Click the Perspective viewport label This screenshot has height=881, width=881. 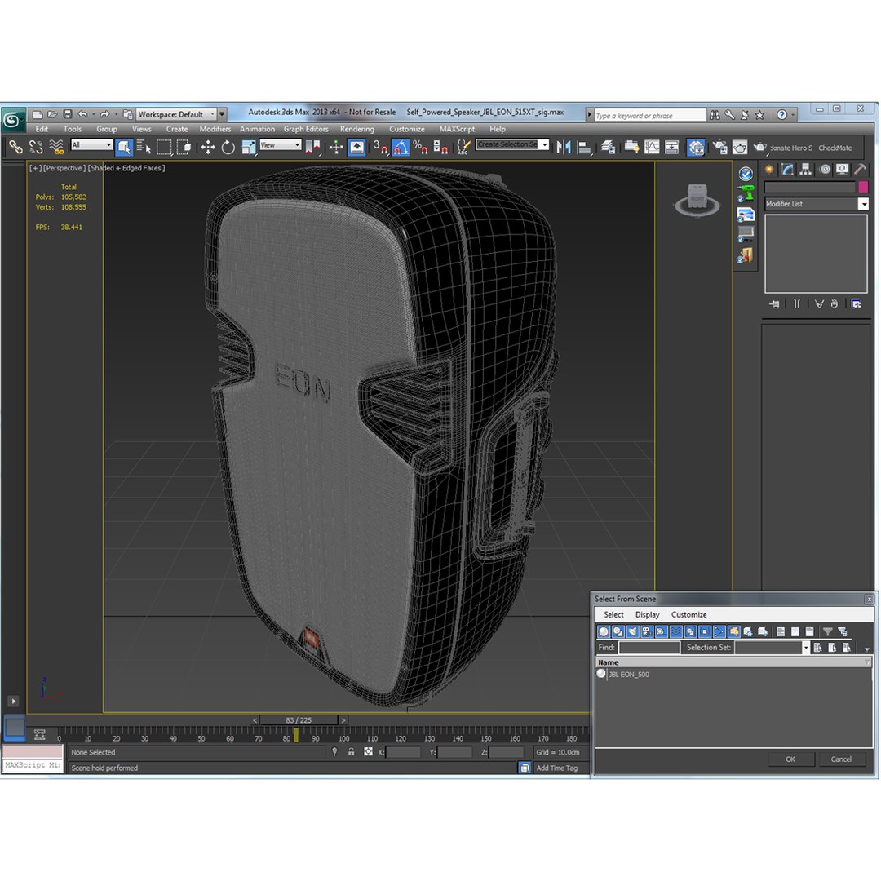64,168
